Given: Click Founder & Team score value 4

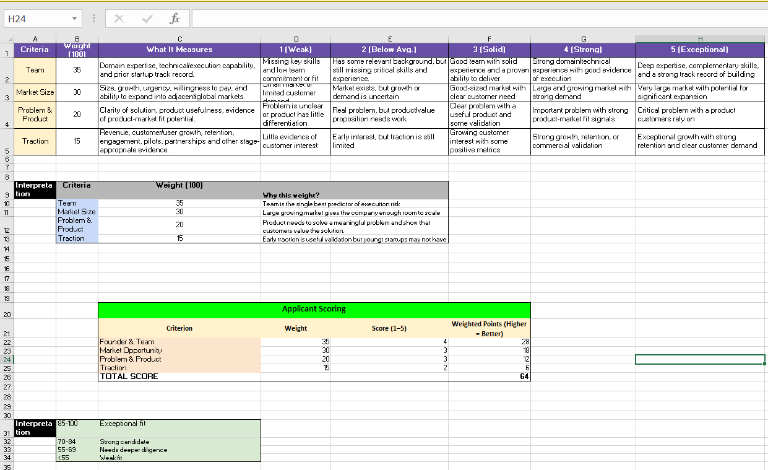Looking at the screenshot, I should click(x=389, y=342).
